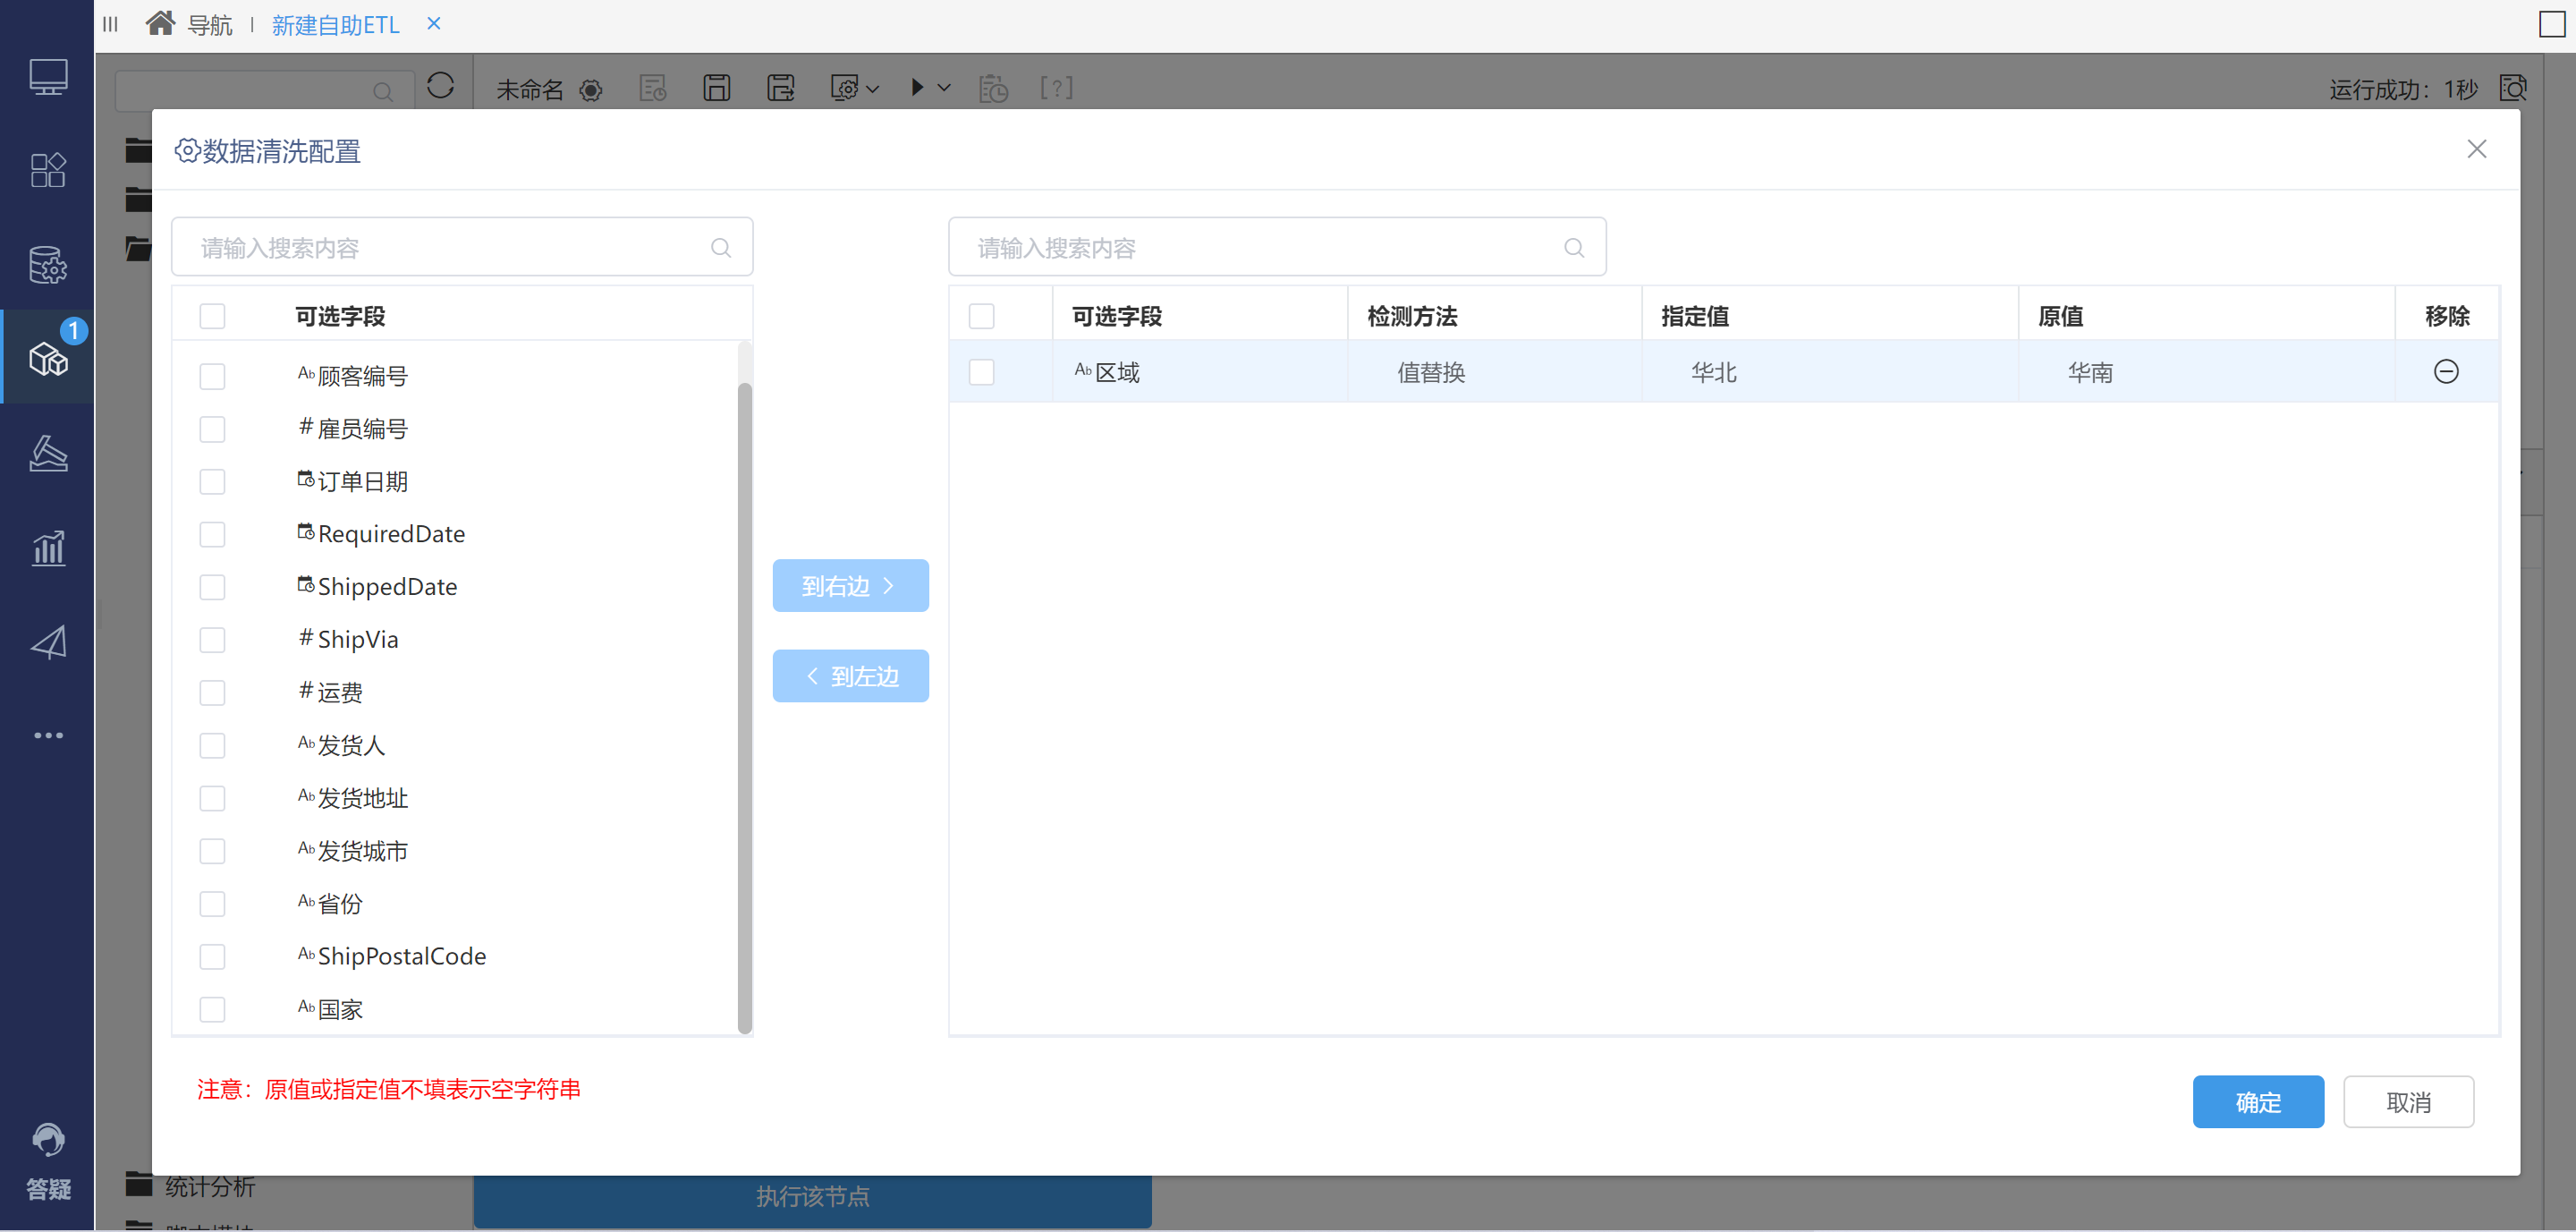
Task: Check the 发货城市 field checkbox
Action: [212, 851]
